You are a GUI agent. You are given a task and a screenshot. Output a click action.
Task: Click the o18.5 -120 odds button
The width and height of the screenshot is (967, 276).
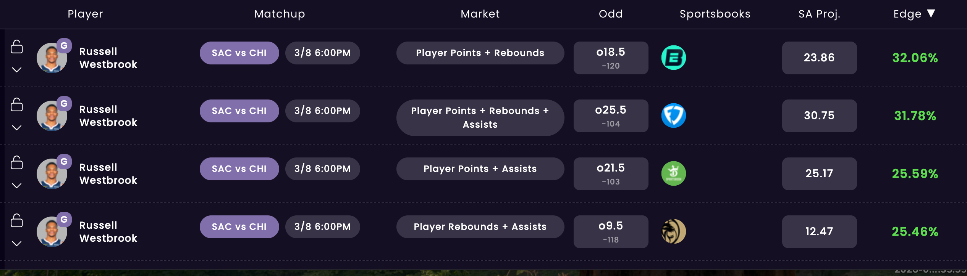click(x=611, y=58)
